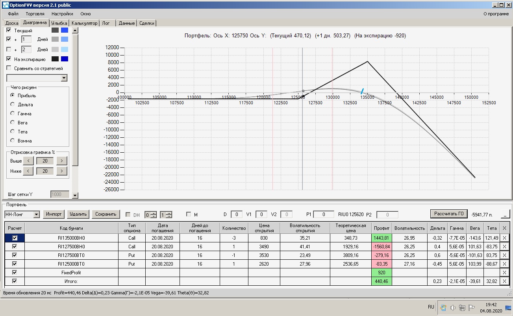Click RU language indicator in taskbar

(x=431, y=307)
